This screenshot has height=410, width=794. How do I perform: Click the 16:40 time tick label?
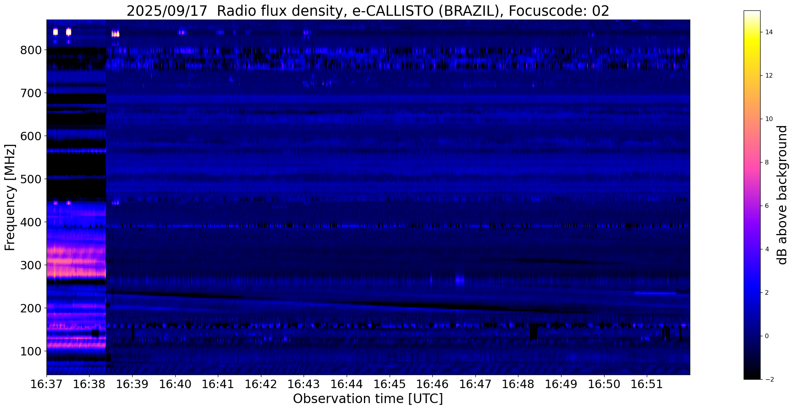[x=176, y=384]
